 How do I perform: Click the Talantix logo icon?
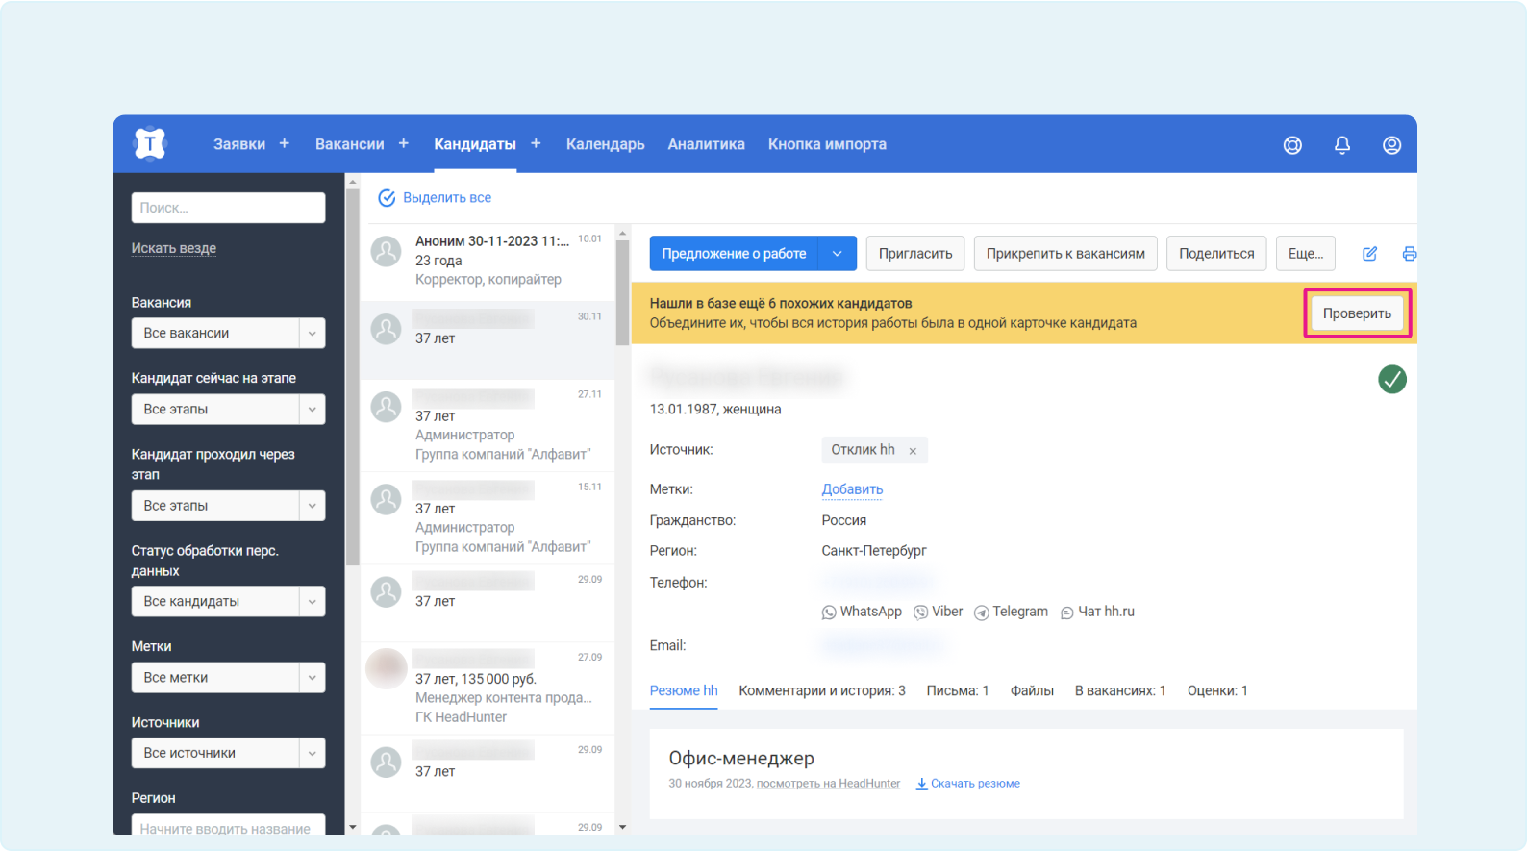(x=150, y=144)
